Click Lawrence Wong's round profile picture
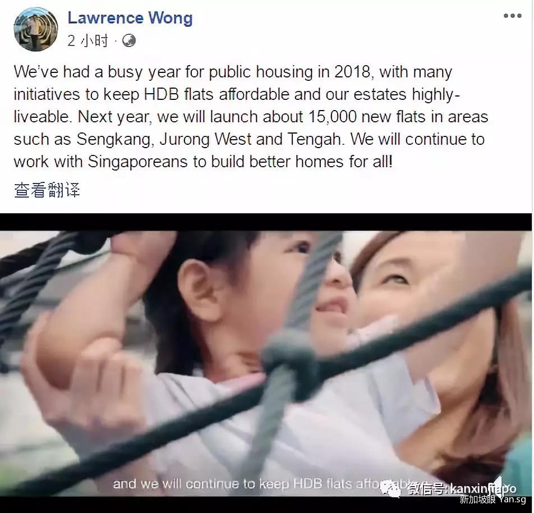The image size is (534, 513). tap(36, 29)
